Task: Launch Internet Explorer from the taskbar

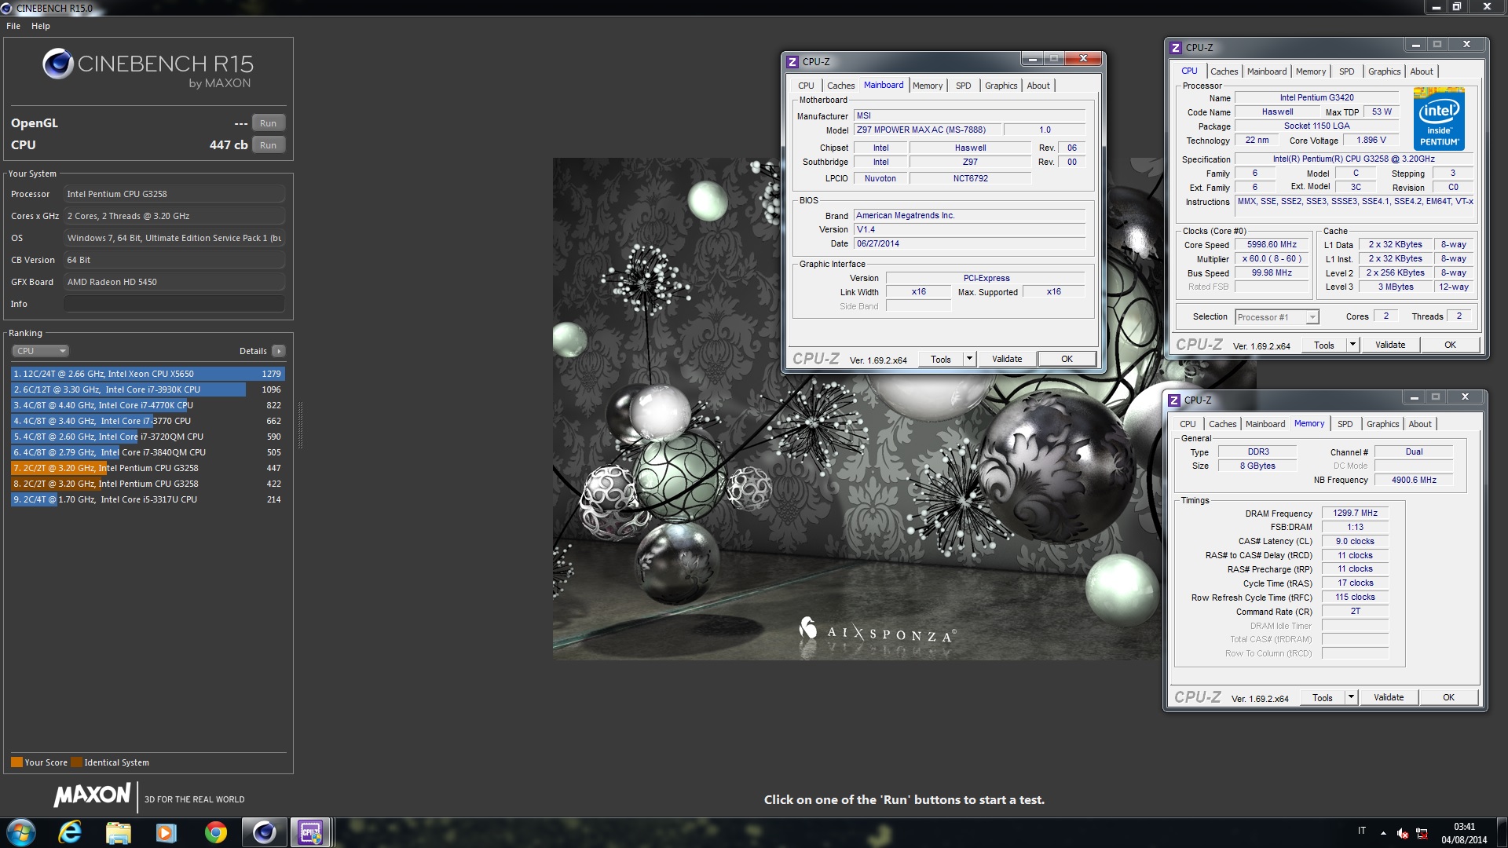Action: pyautogui.click(x=70, y=832)
